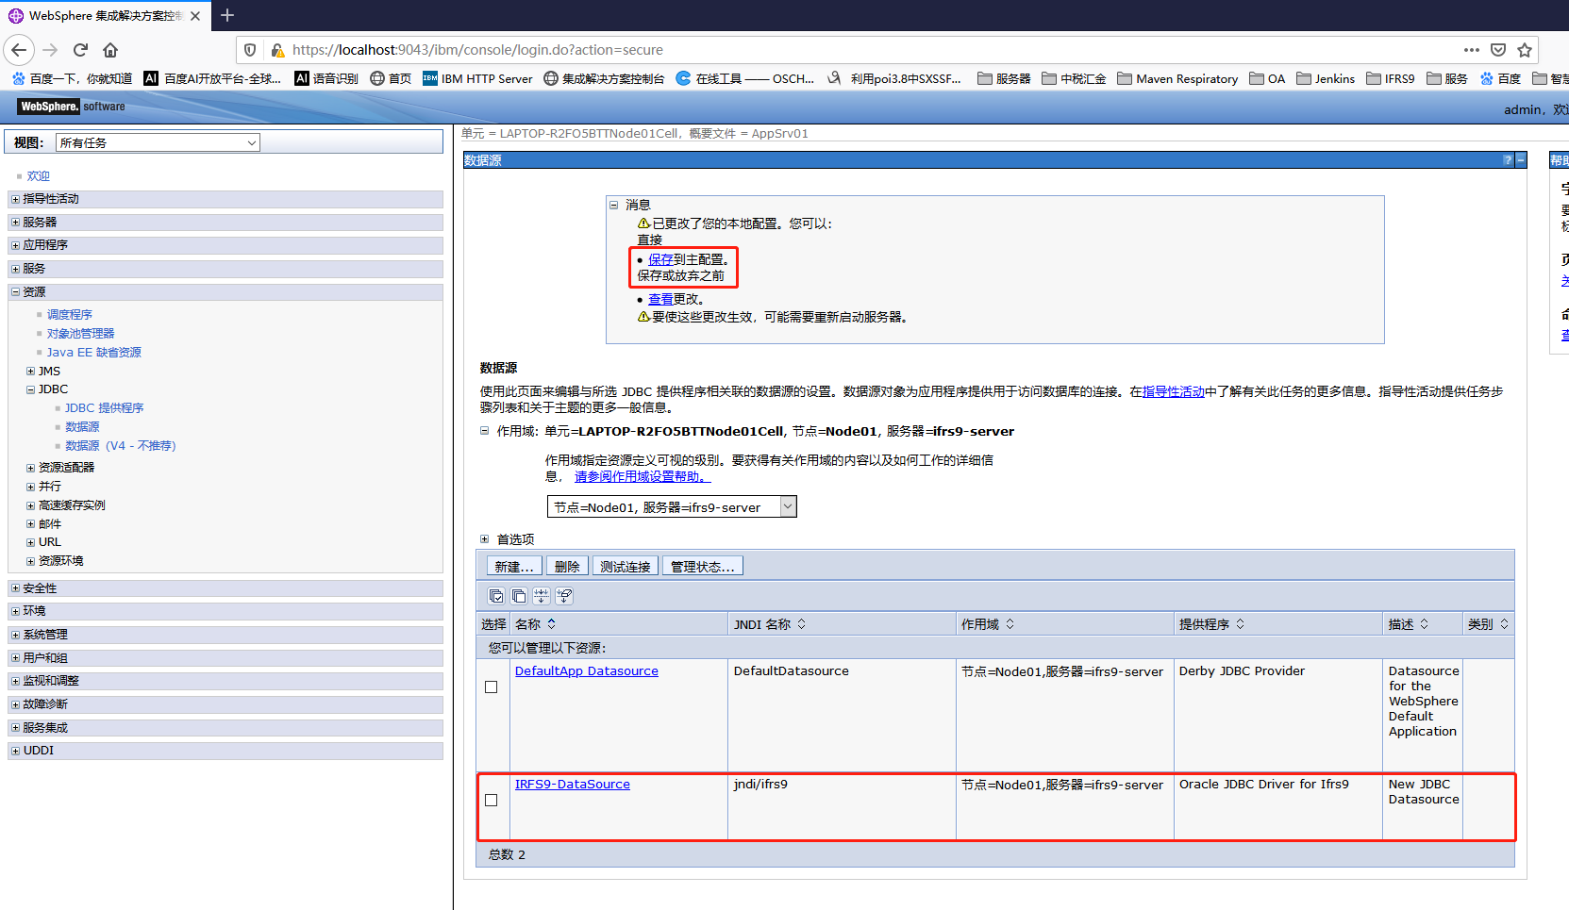Open a new browser tab
The width and height of the screenshot is (1569, 910).
pyautogui.click(x=227, y=15)
